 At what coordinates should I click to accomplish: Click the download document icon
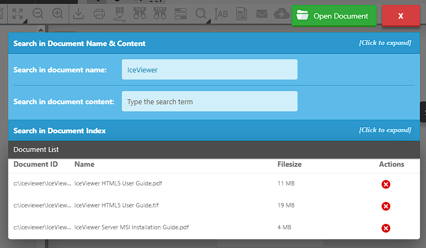tap(79, 14)
